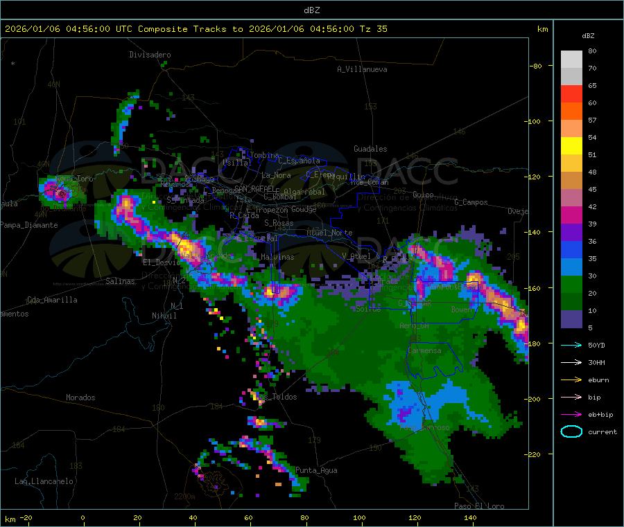This screenshot has width=624, height=527.
Task: Click the Divisadero town label
Action: click(x=150, y=55)
